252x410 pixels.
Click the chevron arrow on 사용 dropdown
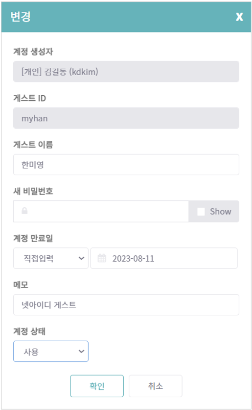[81, 352]
